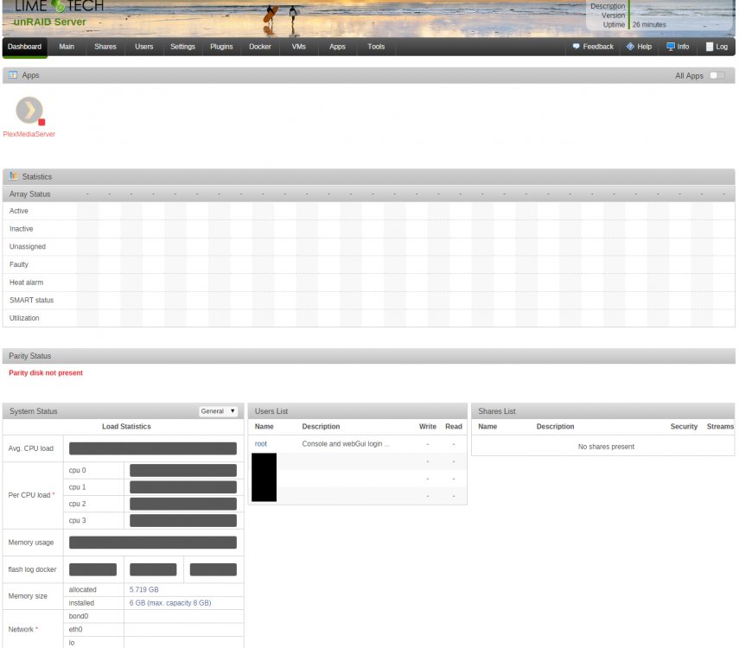The height and width of the screenshot is (648, 739).
Task: Click the PlexMediaServer label link
Action: tap(29, 134)
